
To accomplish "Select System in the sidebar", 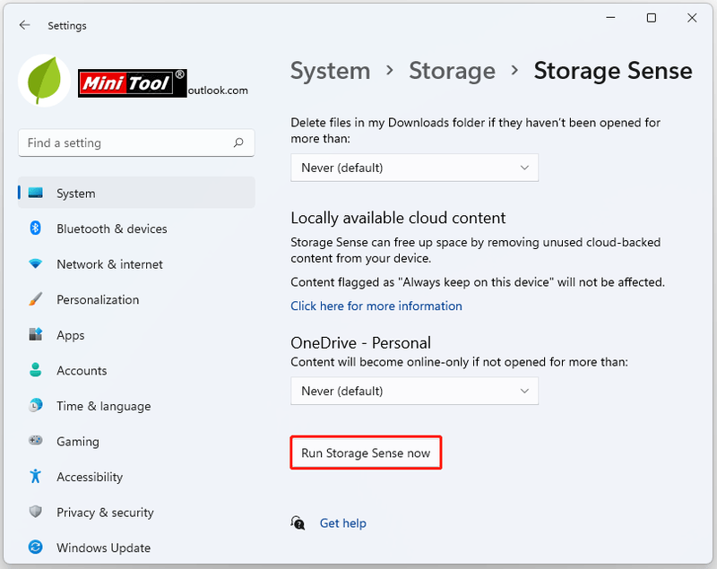I will 136,193.
